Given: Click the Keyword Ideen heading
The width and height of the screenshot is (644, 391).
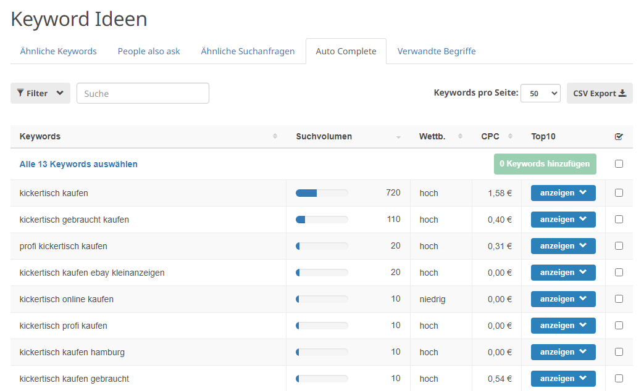Looking at the screenshot, I should (x=79, y=19).
